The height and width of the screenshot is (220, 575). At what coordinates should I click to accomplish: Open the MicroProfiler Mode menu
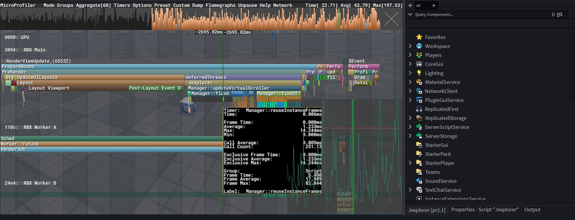tap(49, 5)
